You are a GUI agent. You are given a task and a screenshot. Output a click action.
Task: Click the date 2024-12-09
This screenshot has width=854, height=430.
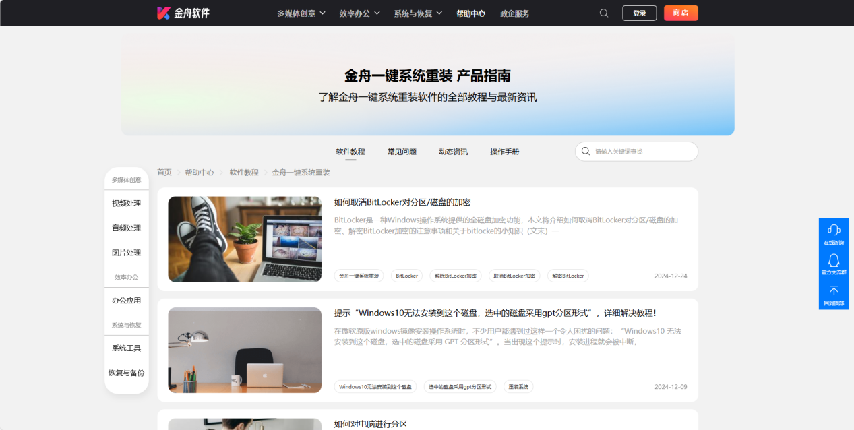point(671,387)
